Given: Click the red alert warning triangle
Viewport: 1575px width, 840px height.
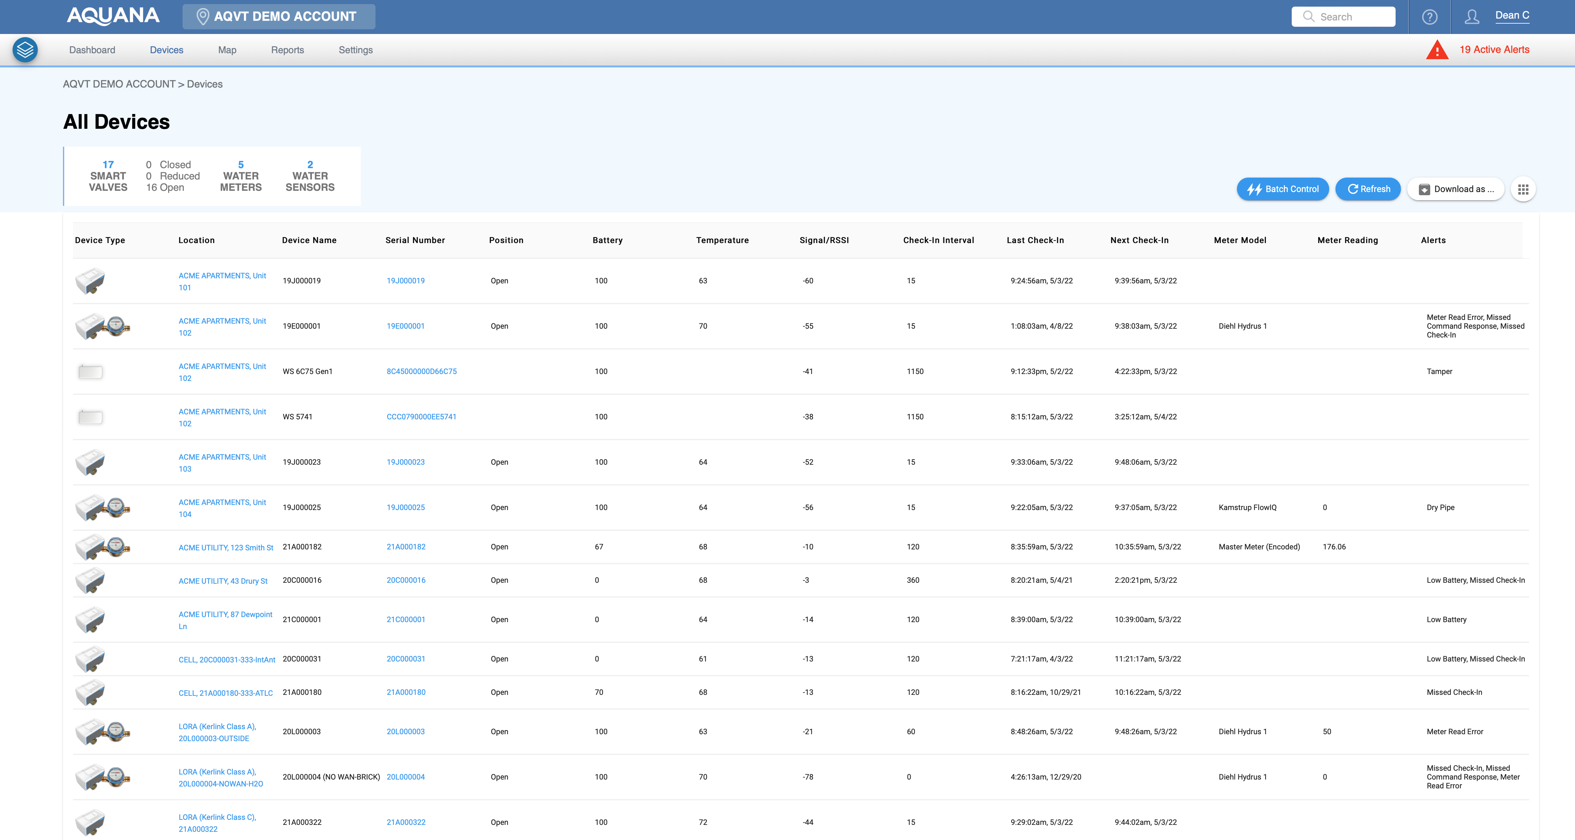Looking at the screenshot, I should (1437, 50).
